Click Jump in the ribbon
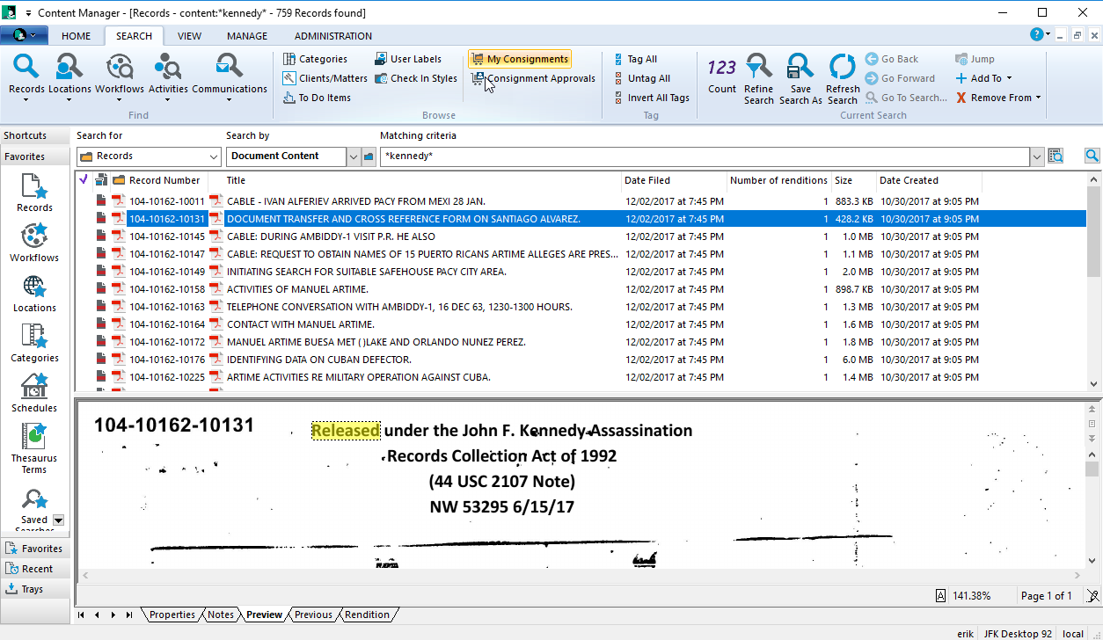This screenshot has width=1103, height=640. click(x=975, y=59)
